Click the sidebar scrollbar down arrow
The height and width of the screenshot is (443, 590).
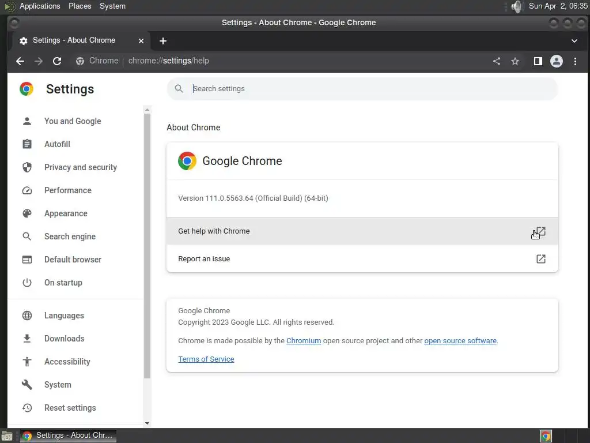click(x=147, y=423)
